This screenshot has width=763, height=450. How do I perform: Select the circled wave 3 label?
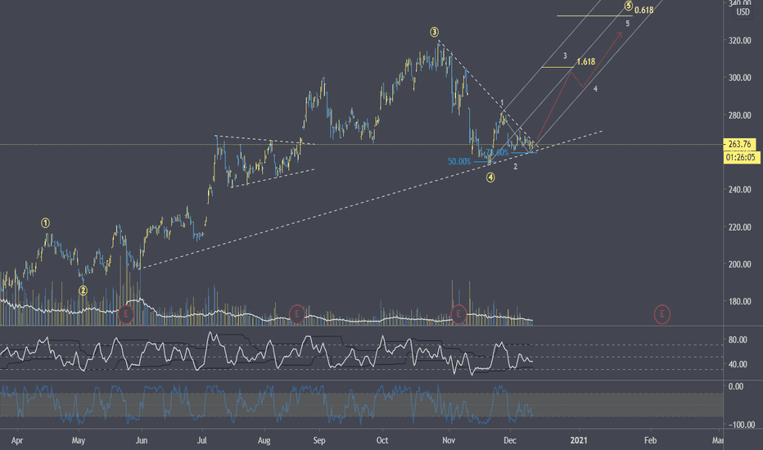[x=434, y=32]
